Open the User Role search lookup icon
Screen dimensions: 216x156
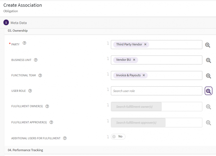(x=208, y=91)
